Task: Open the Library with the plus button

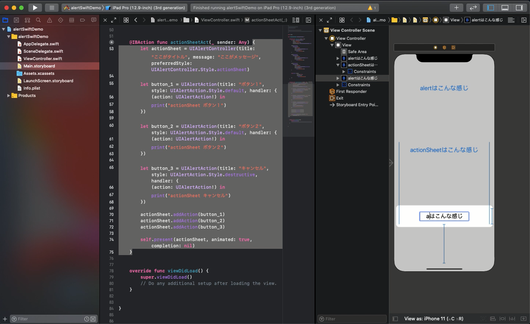Action: [x=456, y=8]
